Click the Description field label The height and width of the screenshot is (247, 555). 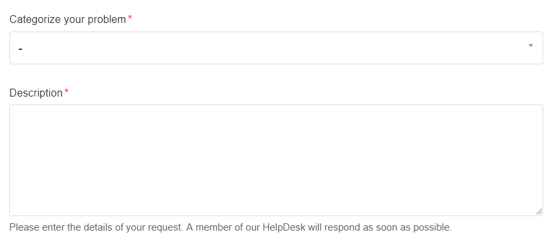pos(36,93)
